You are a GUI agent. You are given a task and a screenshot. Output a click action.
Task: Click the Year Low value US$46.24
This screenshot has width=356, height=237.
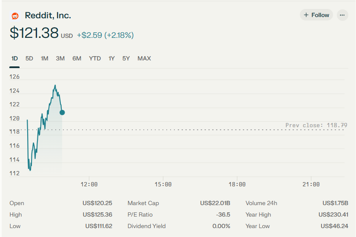[x=334, y=226]
